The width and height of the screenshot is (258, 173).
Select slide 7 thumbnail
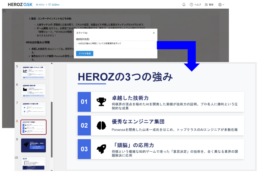coord(33,109)
